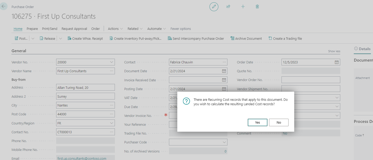Click the trash delete icon

(257, 6)
